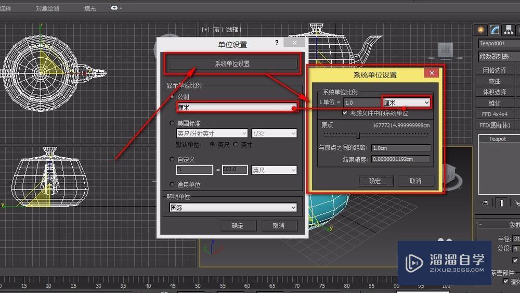Click the [线框] viewport shading label

(233, 30)
